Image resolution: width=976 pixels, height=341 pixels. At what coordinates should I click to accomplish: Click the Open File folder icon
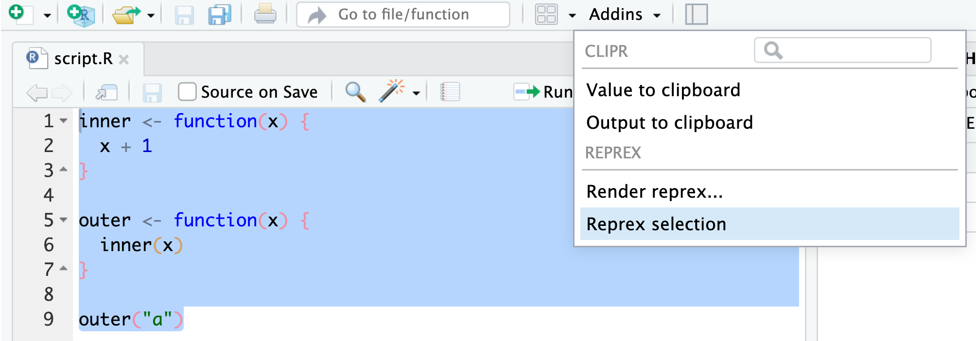tap(126, 15)
